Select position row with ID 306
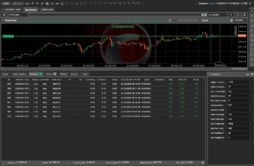Image resolution: width=254 pixels, height=166 pixels. [x=103, y=98]
